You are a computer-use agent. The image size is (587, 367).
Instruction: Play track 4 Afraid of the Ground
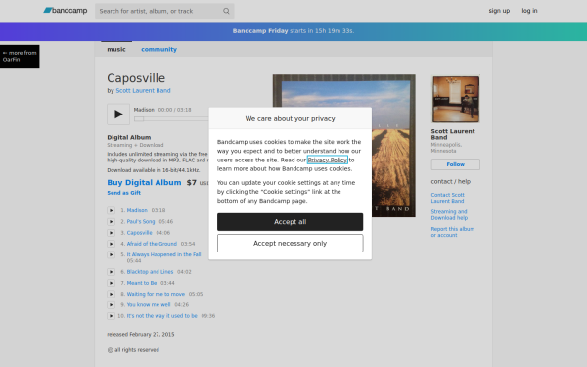point(111,244)
